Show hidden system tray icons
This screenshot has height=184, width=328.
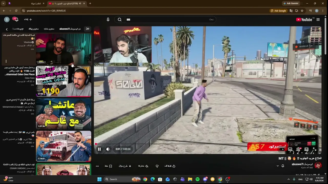(x=289, y=179)
